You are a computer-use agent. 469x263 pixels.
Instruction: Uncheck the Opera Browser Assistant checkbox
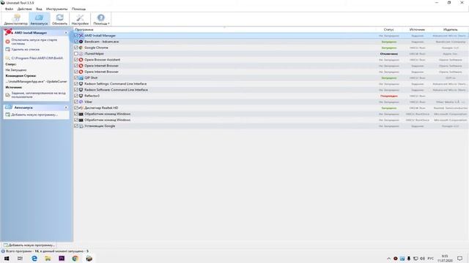(x=76, y=60)
